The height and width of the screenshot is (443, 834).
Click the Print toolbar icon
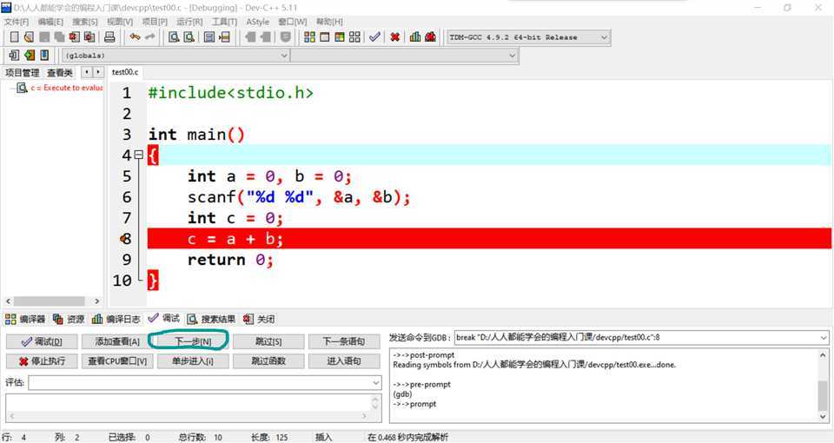[109, 36]
